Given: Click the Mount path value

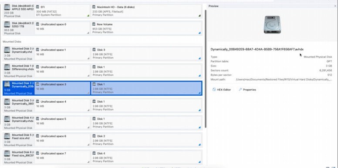Looking at the screenshot, I should coord(284,80).
